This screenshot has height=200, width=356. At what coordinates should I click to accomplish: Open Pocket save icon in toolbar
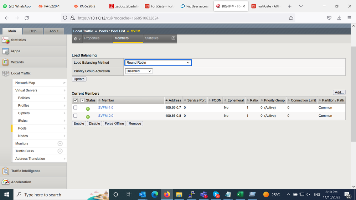coord(329,18)
